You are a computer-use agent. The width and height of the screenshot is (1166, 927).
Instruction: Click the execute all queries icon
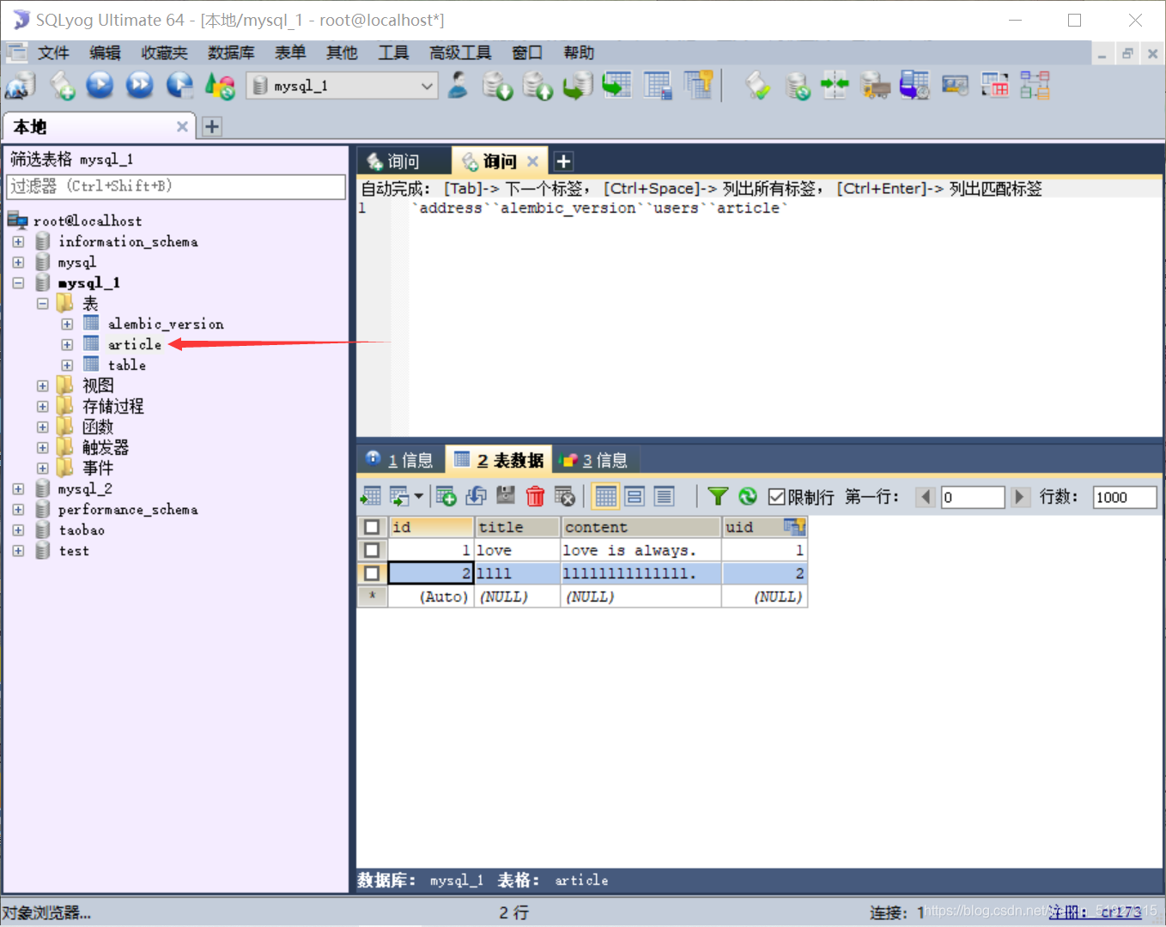(139, 85)
